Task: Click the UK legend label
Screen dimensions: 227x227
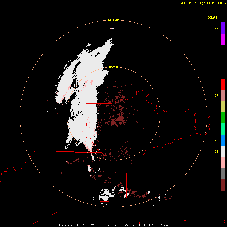Action: [217, 40]
